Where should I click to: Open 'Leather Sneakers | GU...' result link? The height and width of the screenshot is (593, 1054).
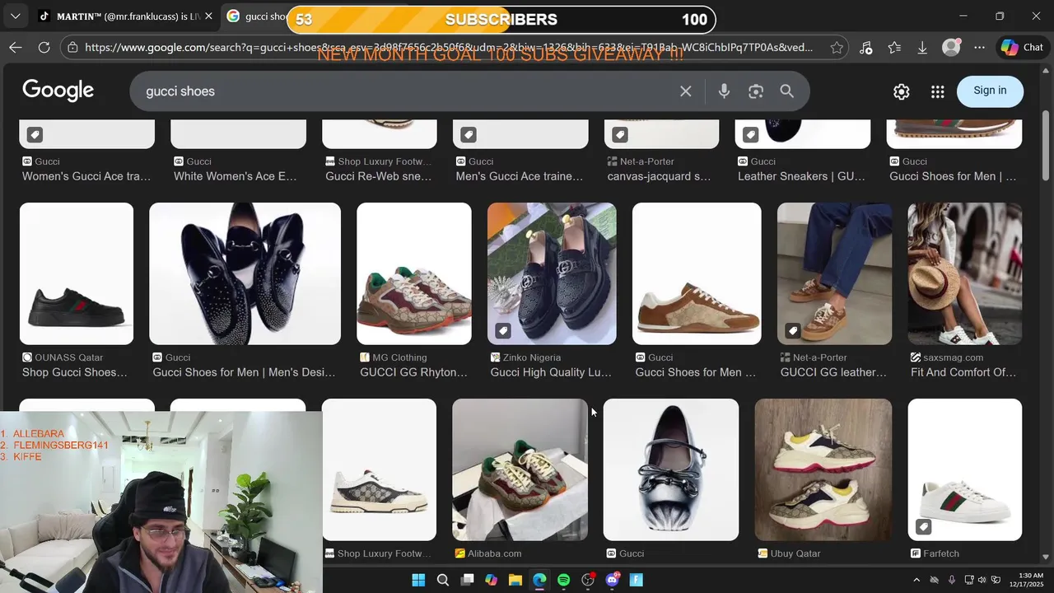pyautogui.click(x=801, y=176)
